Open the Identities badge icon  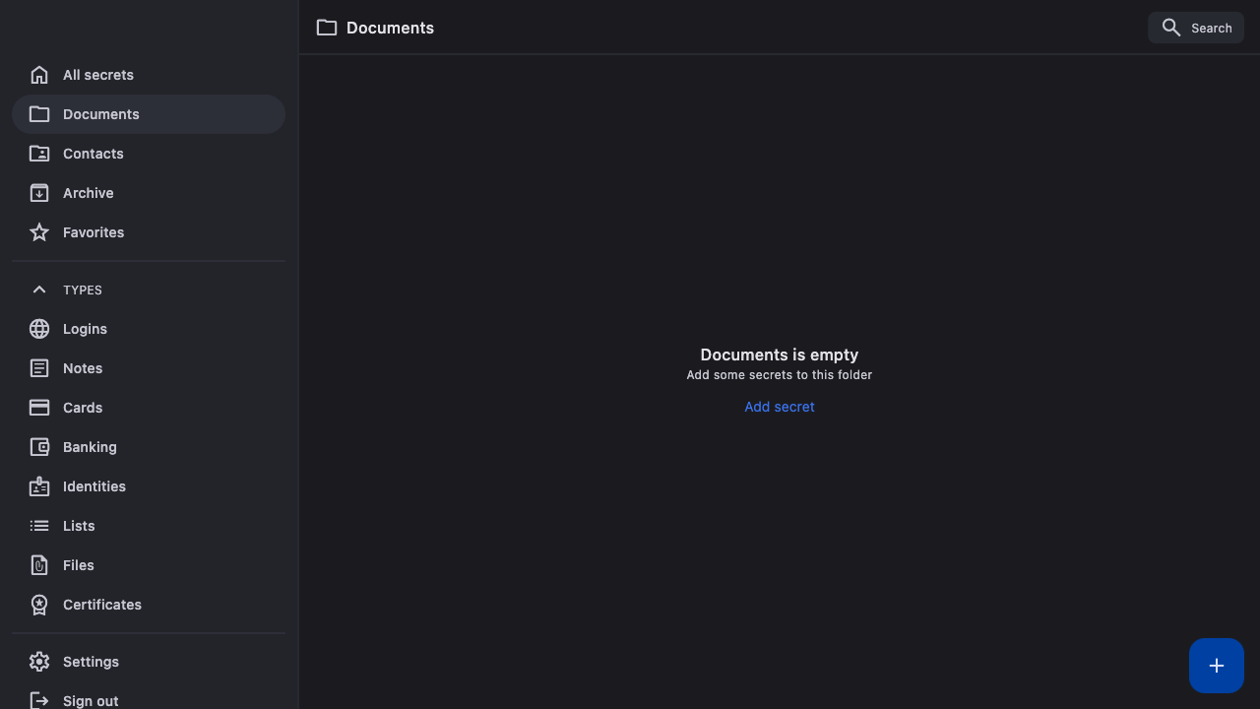(x=39, y=486)
